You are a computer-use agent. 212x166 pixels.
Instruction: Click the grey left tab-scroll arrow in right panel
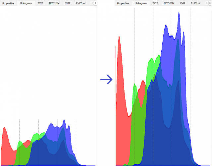[207, 3]
